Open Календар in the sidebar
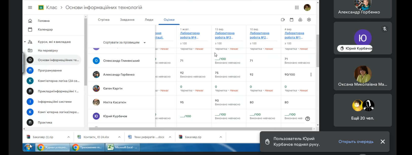 coord(45,29)
